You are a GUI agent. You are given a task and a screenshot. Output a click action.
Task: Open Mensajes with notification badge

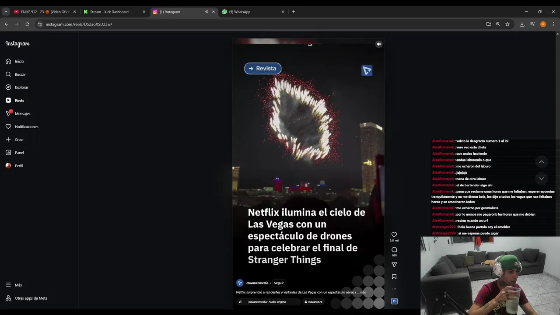[x=18, y=113]
